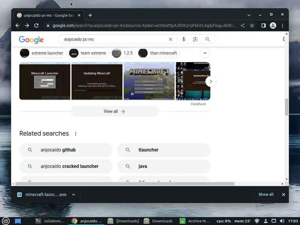Switch to Archive Manager in taskbar
The image size is (300, 225).
point(195,221)
